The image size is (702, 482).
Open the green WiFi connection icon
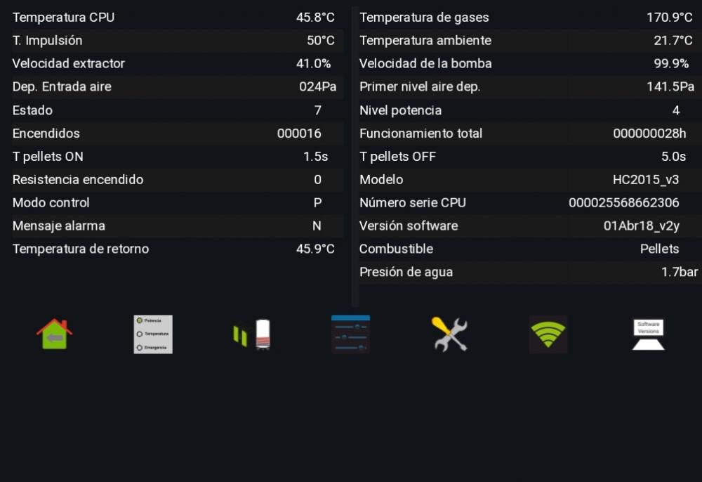tap(548, 334)
